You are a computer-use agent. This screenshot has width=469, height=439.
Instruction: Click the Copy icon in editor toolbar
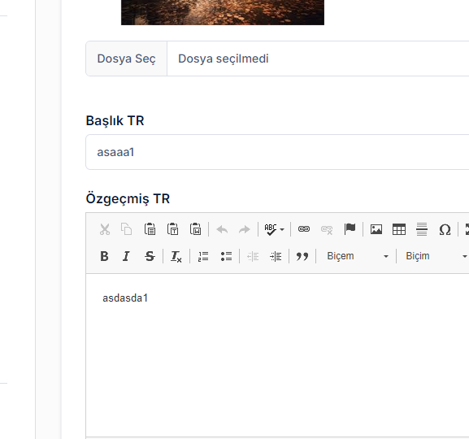127,229
